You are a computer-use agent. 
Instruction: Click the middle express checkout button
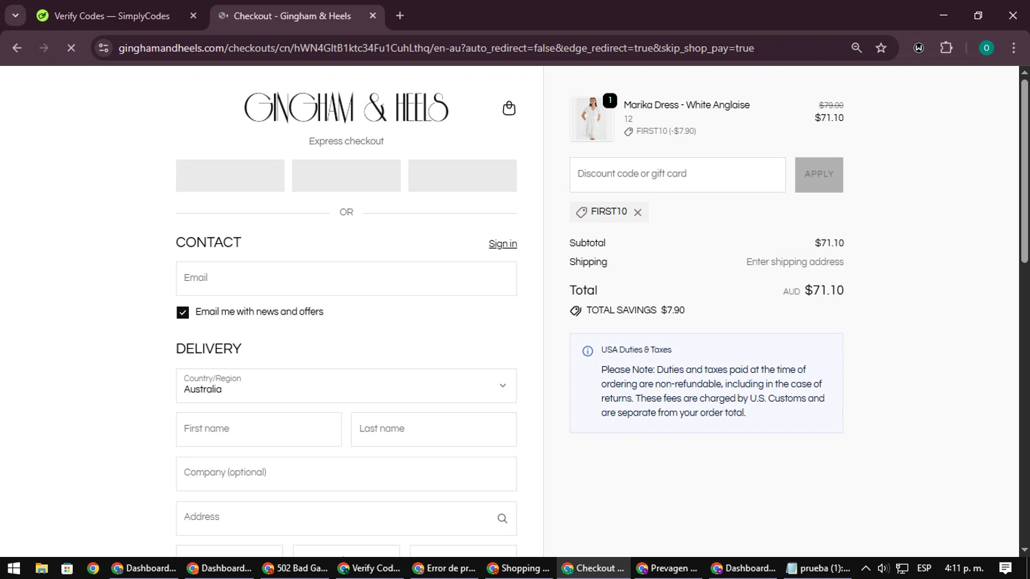pos(346,176)
